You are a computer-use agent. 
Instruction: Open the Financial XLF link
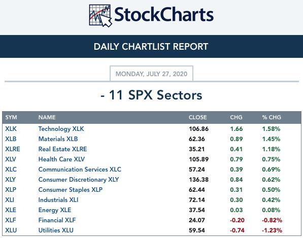click(57, 220)
